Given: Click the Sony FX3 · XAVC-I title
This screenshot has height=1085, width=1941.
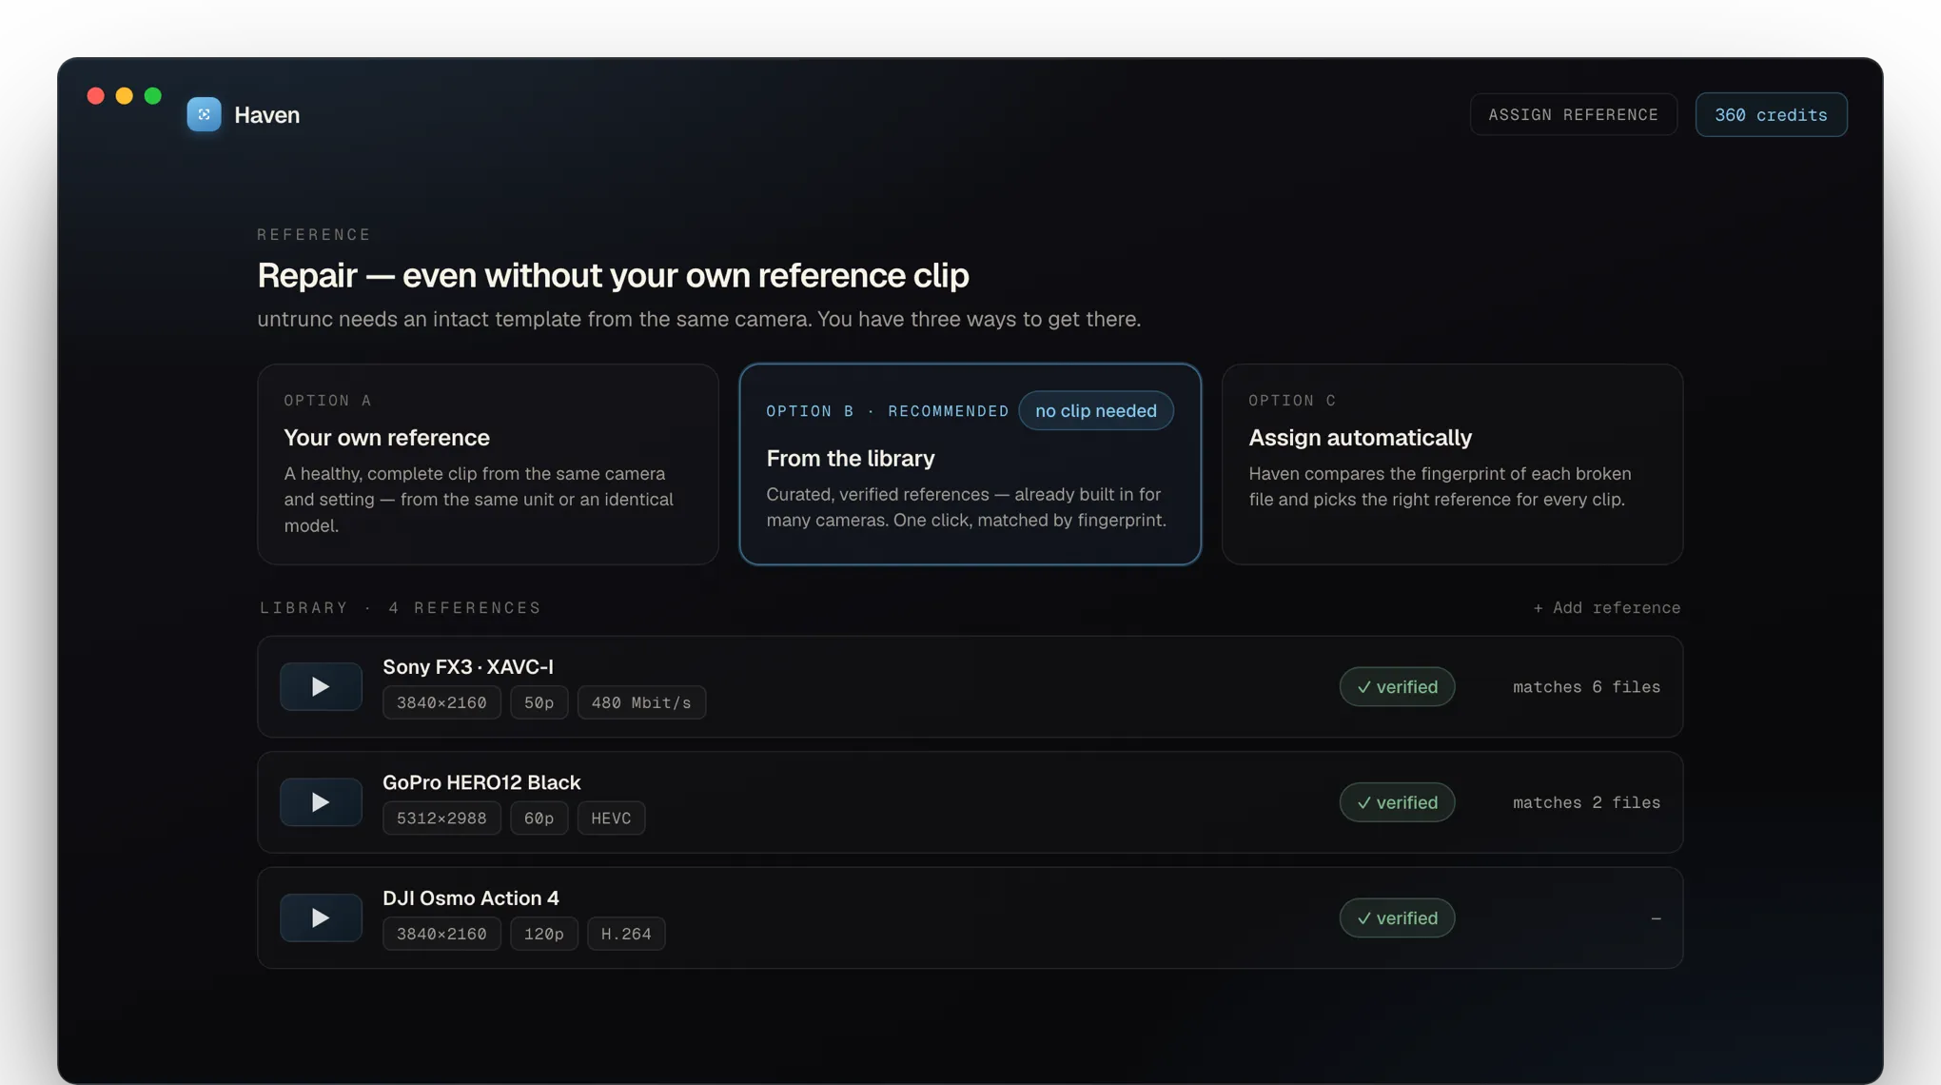Looking at the screenshot, I should tap(467, 666).
